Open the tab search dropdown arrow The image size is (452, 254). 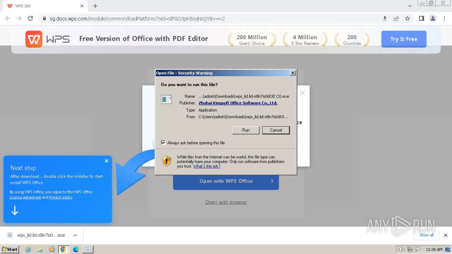coord(410,6)
